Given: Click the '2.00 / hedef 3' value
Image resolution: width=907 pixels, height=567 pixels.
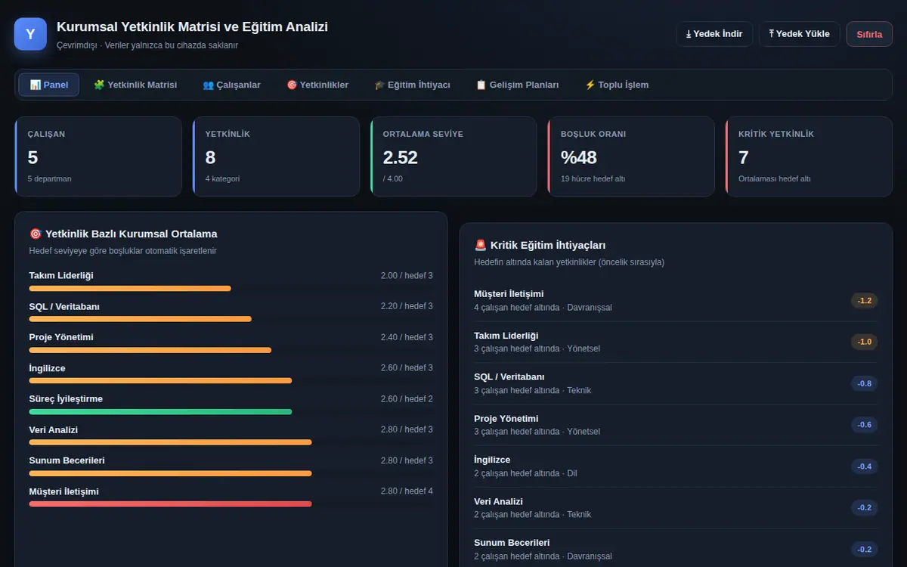Looking at the screenshot, I should tap(407, 276).
